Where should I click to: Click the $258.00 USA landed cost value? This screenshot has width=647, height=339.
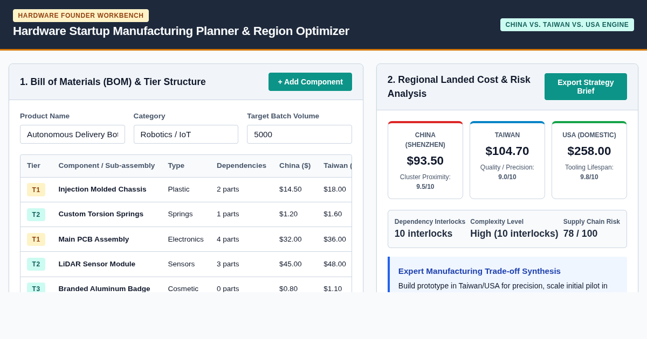point(589,151)
